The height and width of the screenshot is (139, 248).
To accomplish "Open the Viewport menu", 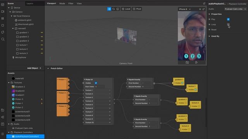I will pos(52,3).
